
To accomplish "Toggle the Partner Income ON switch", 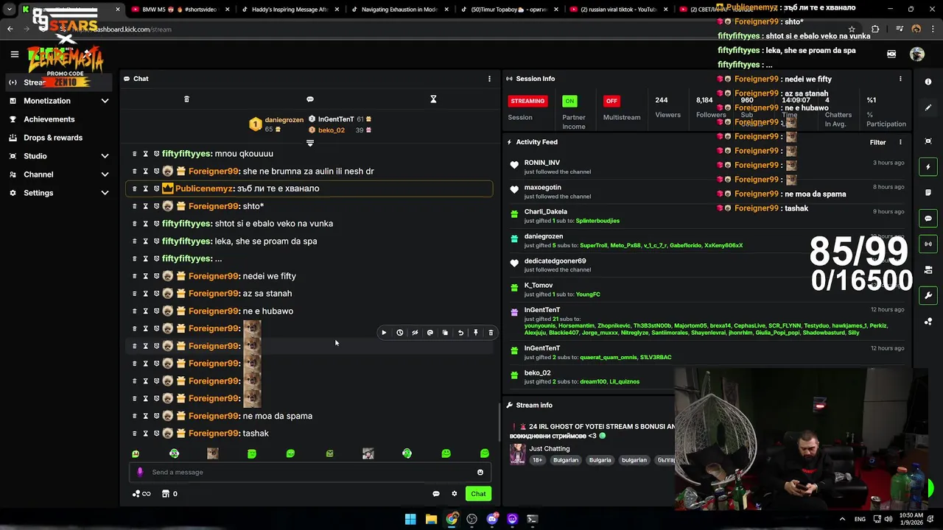I will point(569,101).
